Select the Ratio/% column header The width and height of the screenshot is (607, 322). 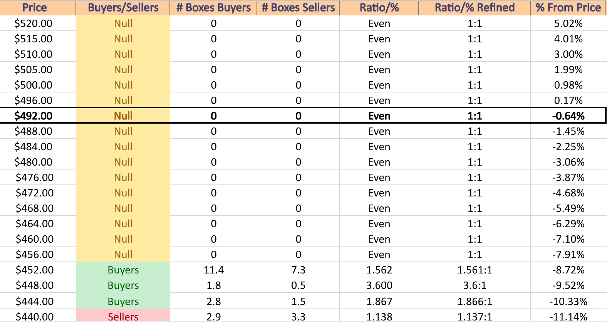coord(379,8)
